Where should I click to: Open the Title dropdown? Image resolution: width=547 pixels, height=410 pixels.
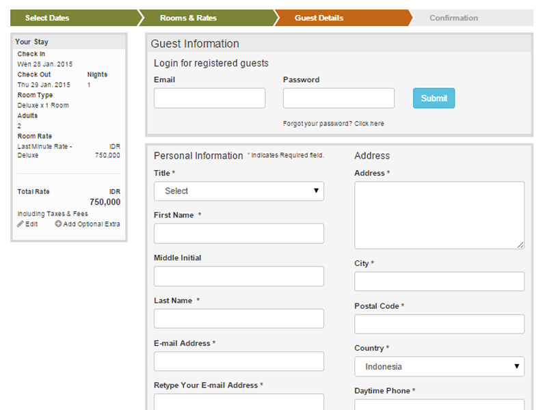pos(239,191)
